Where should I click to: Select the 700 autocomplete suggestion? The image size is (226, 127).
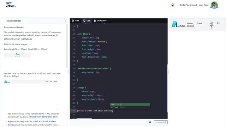130,104
